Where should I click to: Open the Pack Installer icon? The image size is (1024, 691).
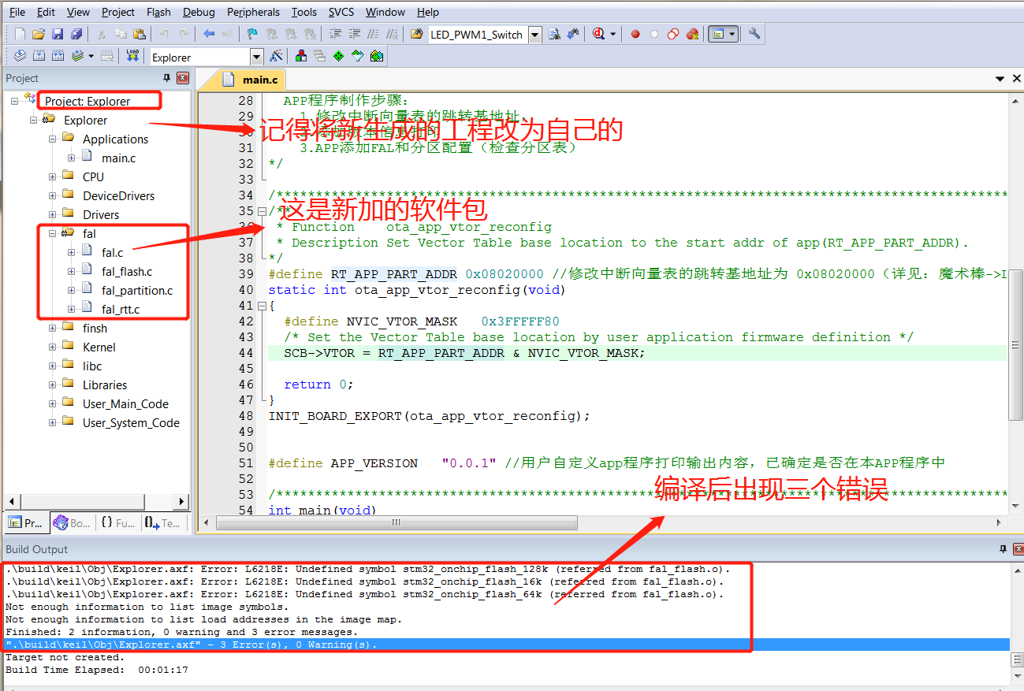pyautogui.click(x=376, y=57)
